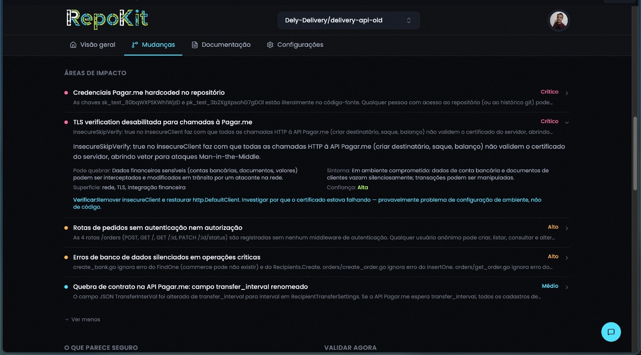Open the repository selector dropdown

coord(349,20)
